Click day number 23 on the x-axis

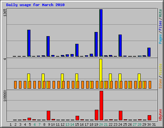115,124
